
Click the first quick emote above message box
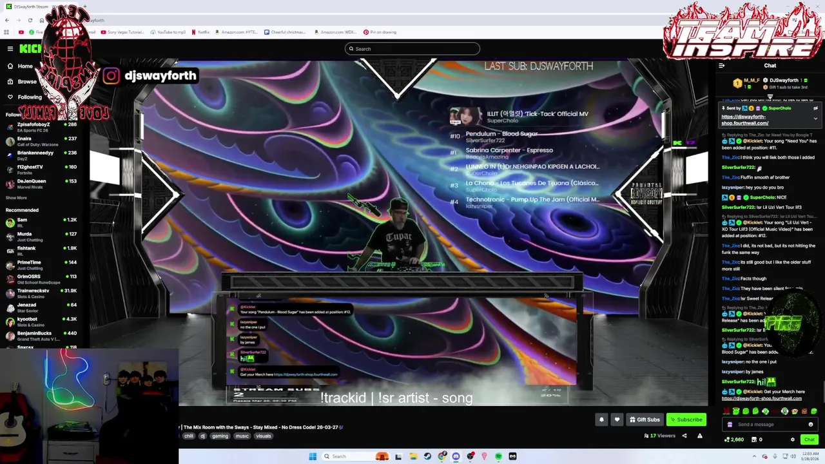click(x=726, y=411)
